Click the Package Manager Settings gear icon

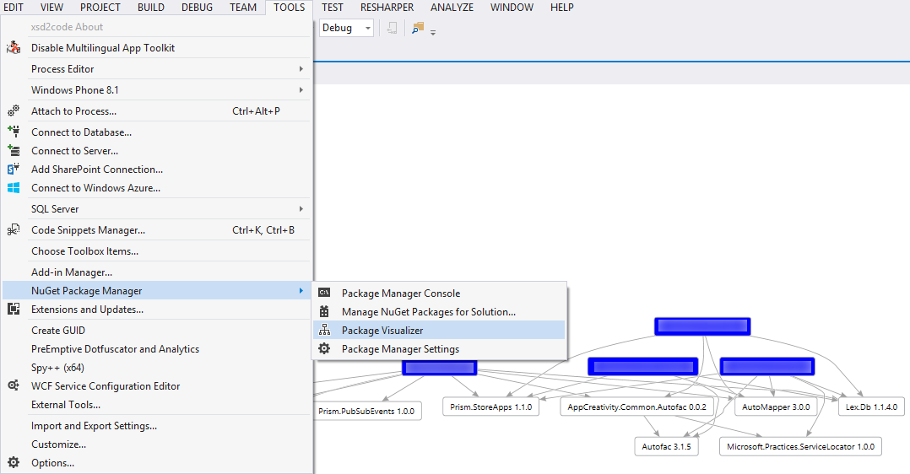(x=324, y=348)
